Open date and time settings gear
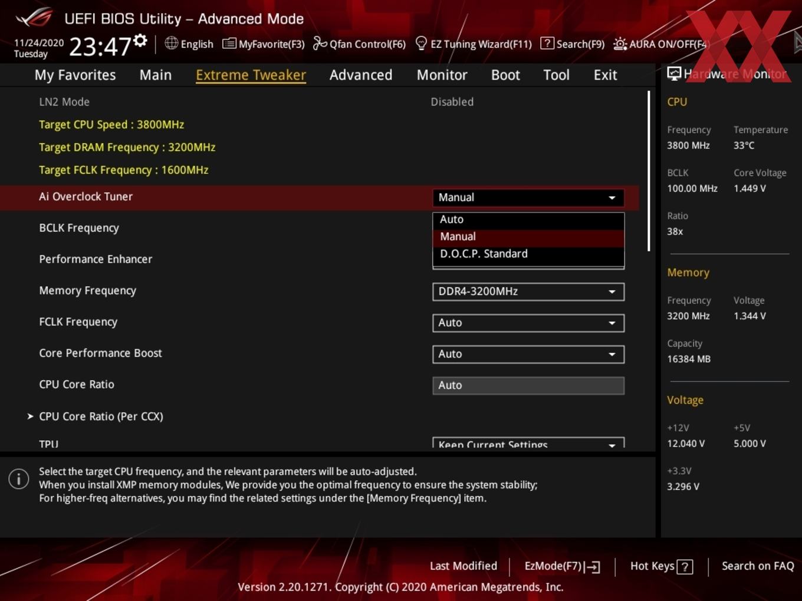This screenshot has width=802, height=601. pos(140,40)
